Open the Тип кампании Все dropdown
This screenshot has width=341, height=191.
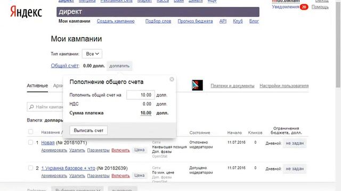[92, 54]
